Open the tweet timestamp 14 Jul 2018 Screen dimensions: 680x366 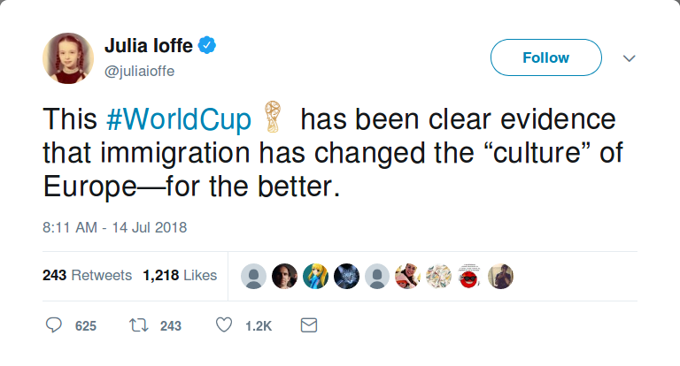point(115,227)
